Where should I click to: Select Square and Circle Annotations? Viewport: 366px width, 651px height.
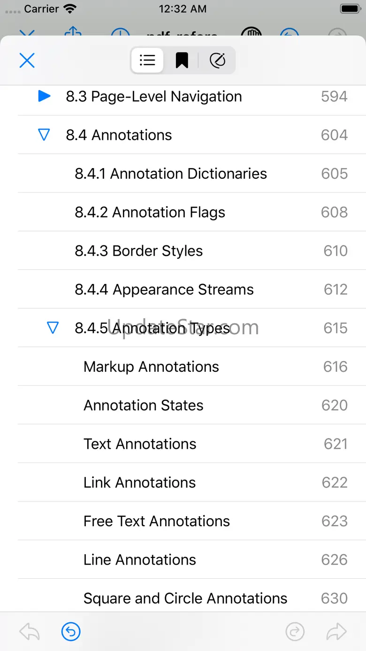(185, 598)
